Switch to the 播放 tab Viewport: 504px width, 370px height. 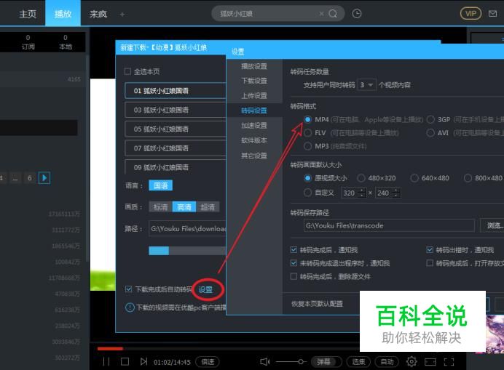(x=63, y=14)
